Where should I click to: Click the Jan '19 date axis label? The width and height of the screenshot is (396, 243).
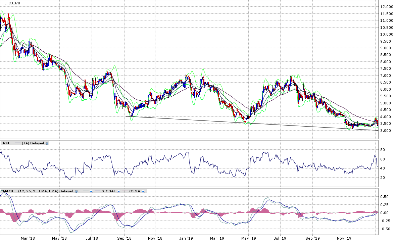click(x=186, y=238)
